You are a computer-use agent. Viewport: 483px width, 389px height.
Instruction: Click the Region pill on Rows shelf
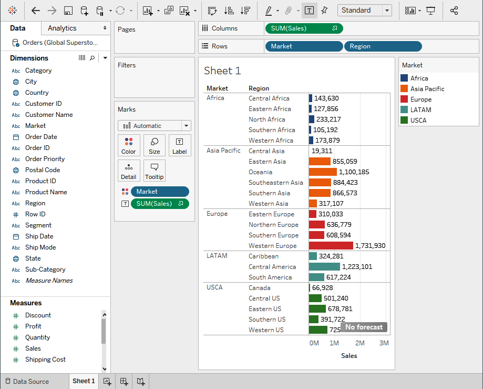pos(383,46)
